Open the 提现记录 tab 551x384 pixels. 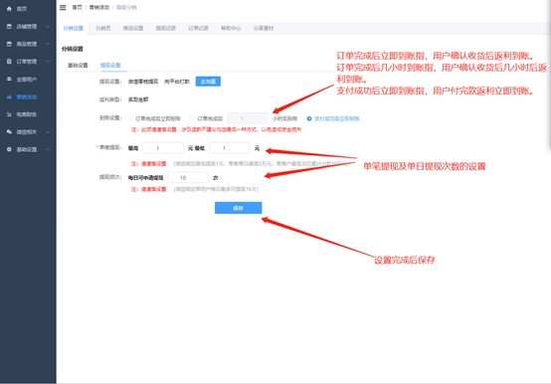point(166,28)
